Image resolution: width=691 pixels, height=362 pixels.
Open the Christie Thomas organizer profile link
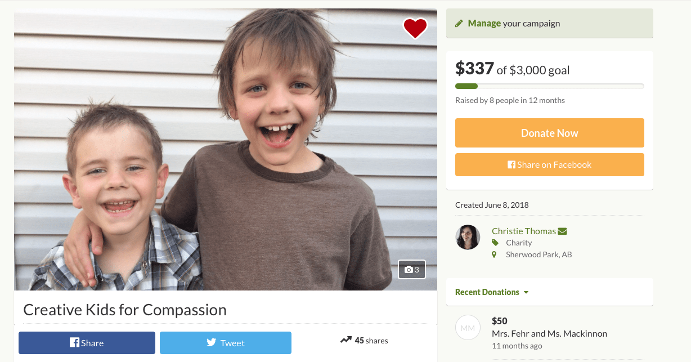(x=523, y=231)
